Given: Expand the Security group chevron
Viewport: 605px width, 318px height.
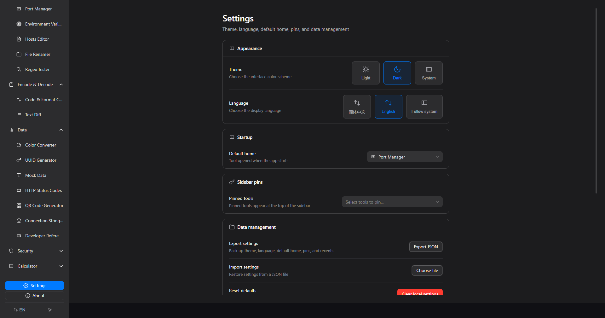Looking at the screenshot, I should coord(61,251).
